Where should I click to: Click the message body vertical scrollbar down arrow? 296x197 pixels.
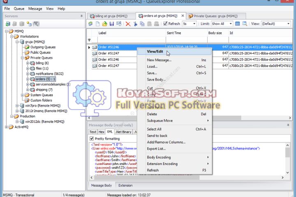coord(287,172)
